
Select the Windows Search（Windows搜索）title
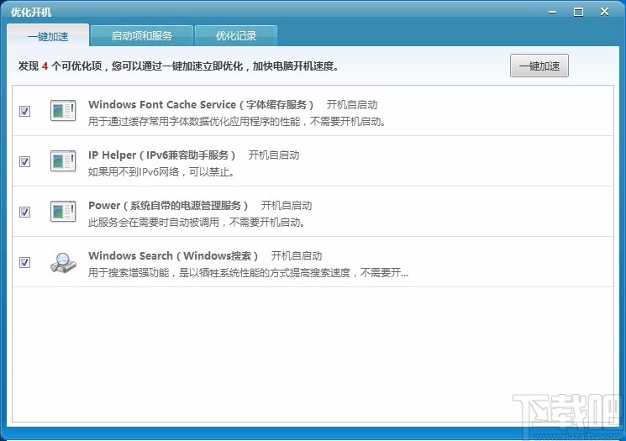[x=174, y=255]
